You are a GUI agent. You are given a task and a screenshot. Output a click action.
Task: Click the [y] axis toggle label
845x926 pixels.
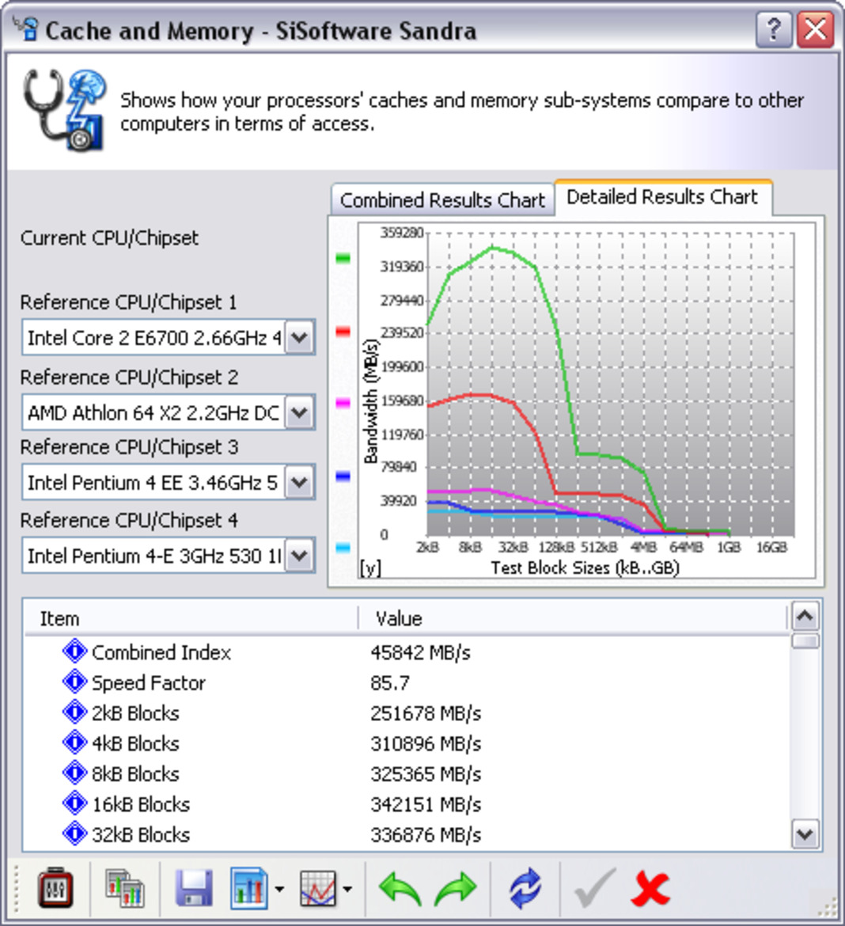[x=370, y=568]
